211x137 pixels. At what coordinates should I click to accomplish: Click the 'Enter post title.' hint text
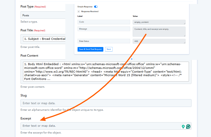click(30, 47)
